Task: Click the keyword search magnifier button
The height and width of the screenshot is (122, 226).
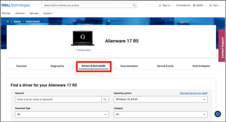Action: click(x=105, y=99)
